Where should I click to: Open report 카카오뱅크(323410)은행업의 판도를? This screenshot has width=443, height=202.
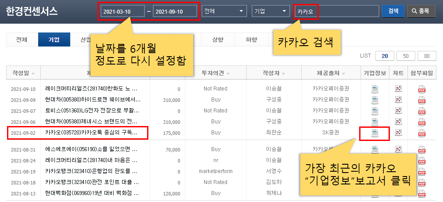[91, 171]
